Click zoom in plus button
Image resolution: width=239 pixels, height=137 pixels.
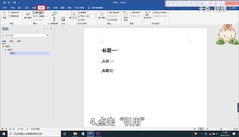tap(230, 129)
